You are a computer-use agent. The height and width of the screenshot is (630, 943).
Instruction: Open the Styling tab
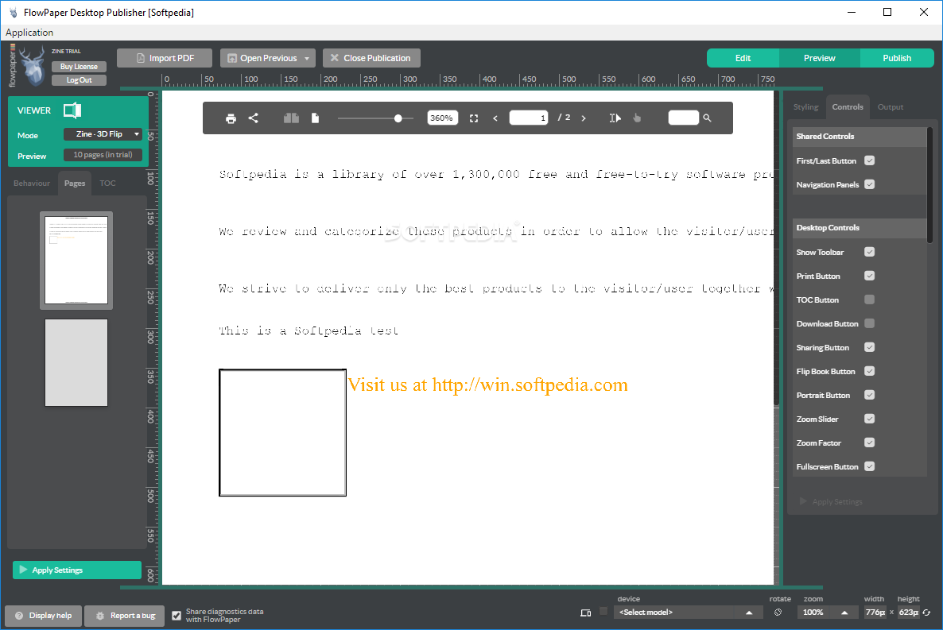coord(806,107)
